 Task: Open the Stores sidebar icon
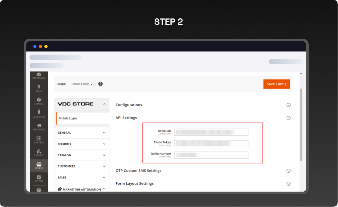point(39,165)
